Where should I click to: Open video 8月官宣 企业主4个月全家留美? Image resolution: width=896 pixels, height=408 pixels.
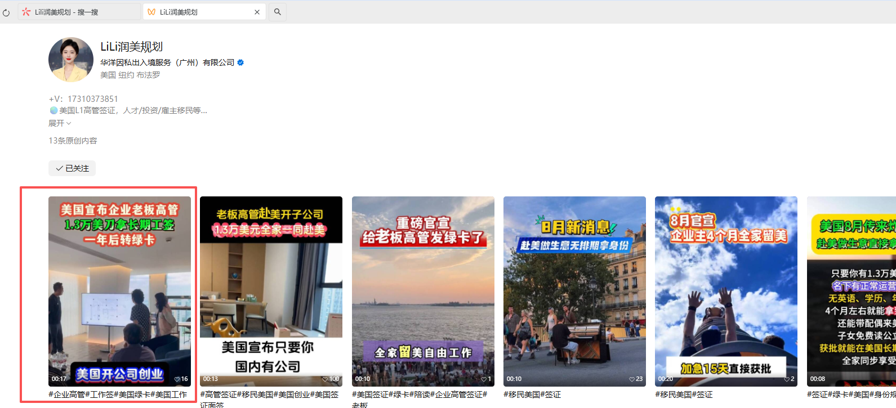point(726,291)
